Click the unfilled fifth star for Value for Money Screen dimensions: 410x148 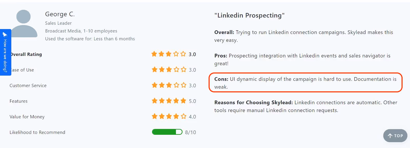tap(183, 116)
